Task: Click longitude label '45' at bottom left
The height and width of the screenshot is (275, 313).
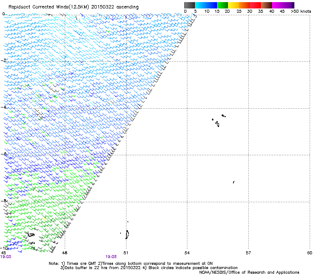Action: pyautogui.click(x=3, y=253)
